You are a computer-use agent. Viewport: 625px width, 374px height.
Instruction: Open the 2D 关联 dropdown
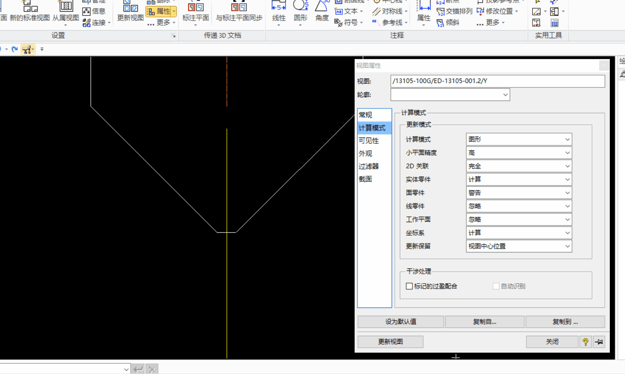pos(519,166)
